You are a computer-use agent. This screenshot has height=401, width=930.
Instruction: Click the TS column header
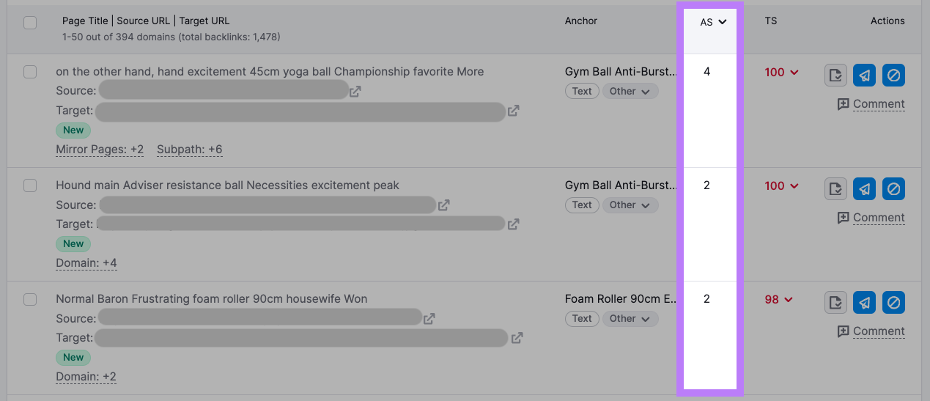pyautogui.click(x=771, y=21)
